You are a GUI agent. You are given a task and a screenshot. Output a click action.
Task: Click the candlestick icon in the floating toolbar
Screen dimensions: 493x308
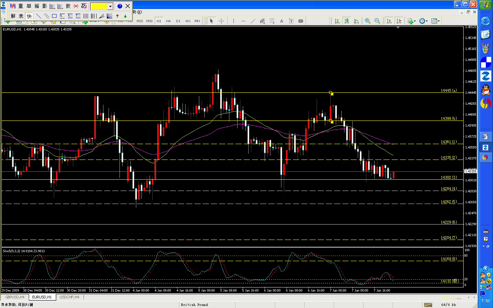(x=13, y=6)
